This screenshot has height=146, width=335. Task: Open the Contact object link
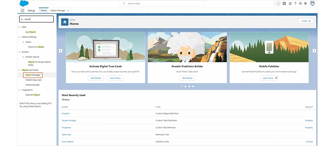309,142
